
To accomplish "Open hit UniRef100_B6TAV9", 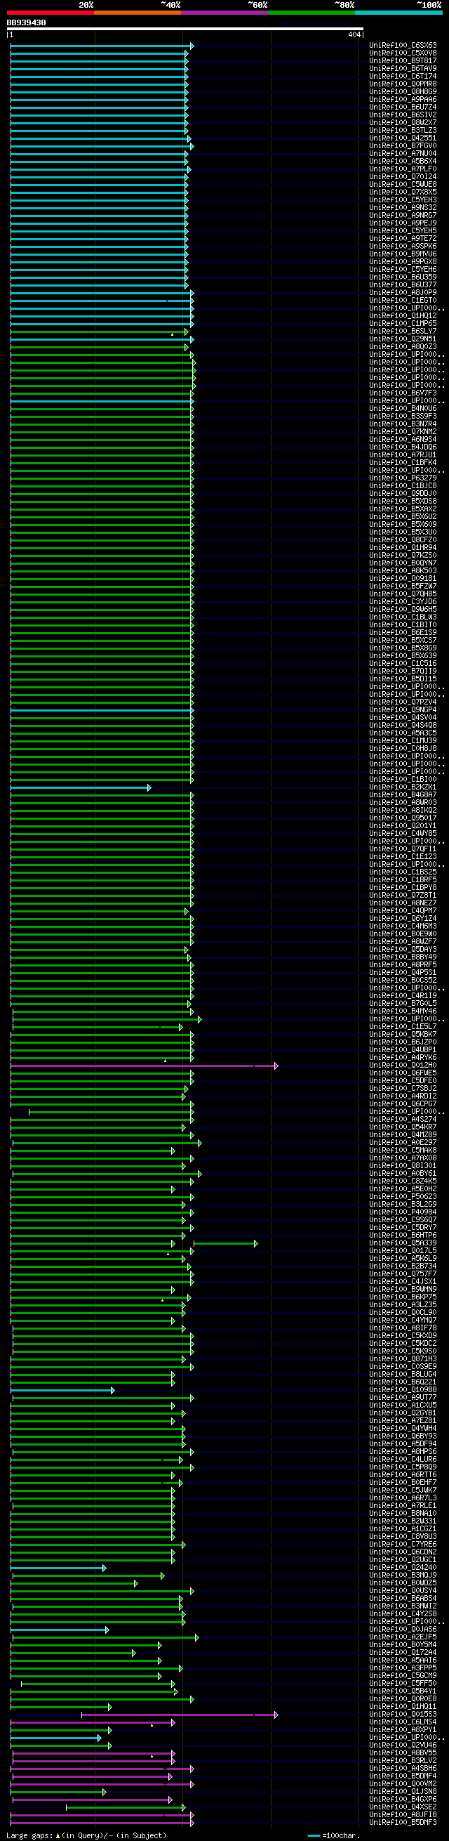I will (403, 70).
